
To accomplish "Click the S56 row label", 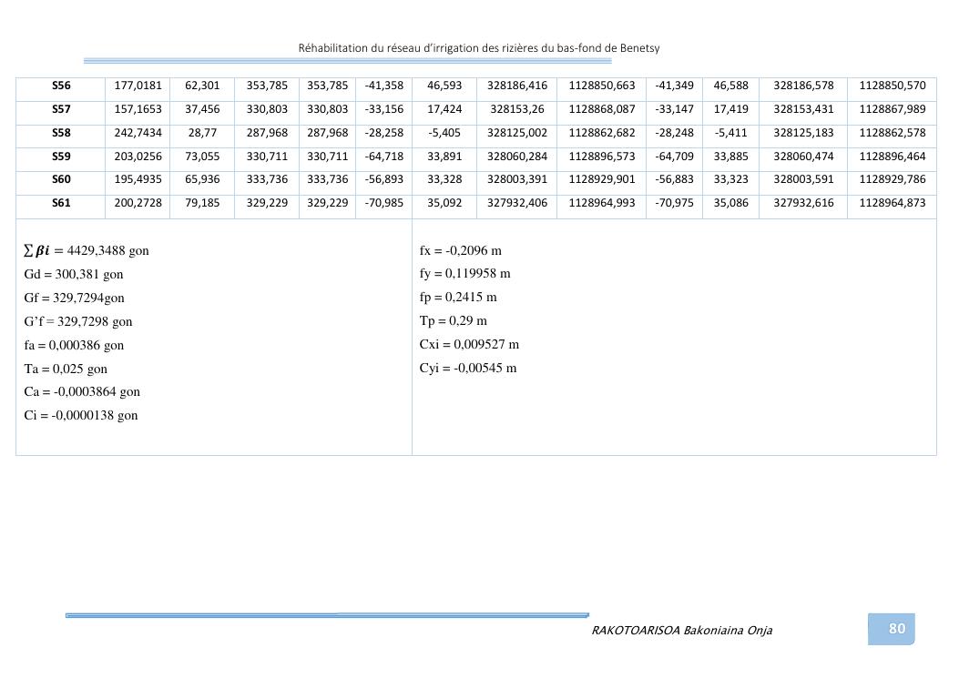I will coord(61,86).
